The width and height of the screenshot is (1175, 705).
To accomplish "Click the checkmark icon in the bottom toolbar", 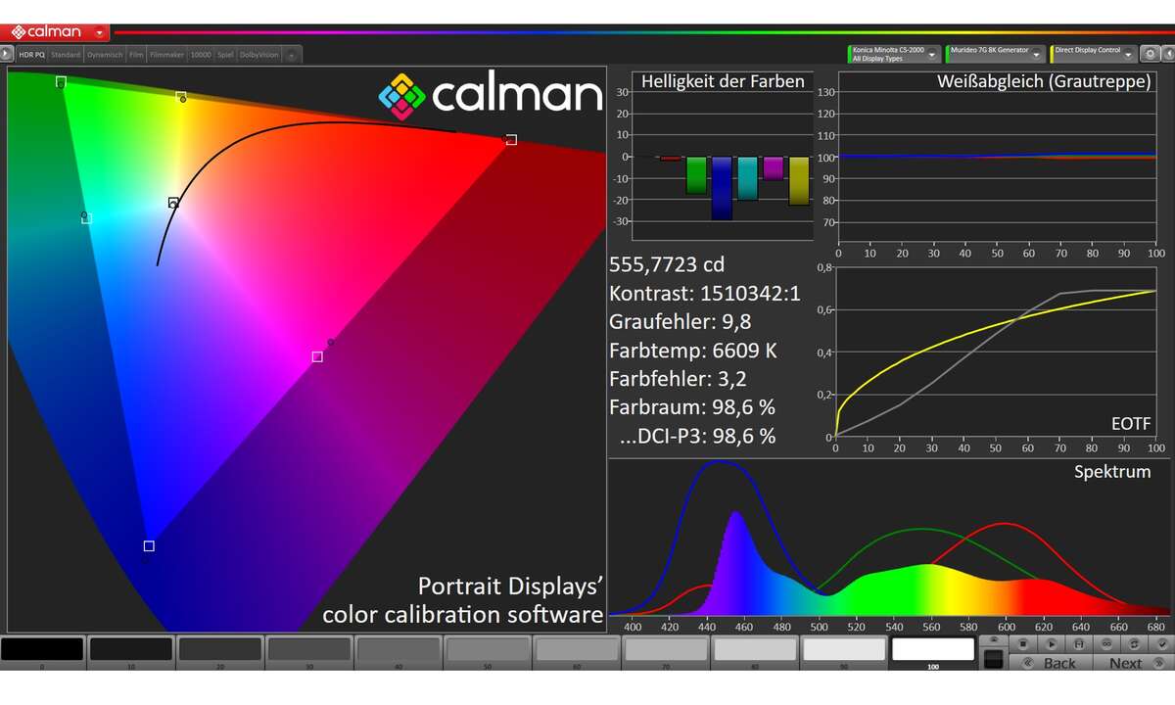I will click(x=1160, y=643).
